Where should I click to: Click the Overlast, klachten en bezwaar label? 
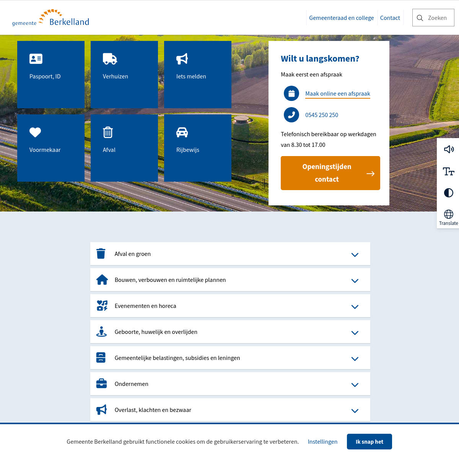[x=153, y=410]
